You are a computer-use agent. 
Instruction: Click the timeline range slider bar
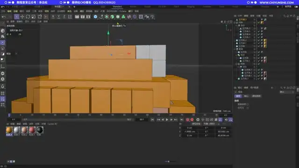coord(77,119)
